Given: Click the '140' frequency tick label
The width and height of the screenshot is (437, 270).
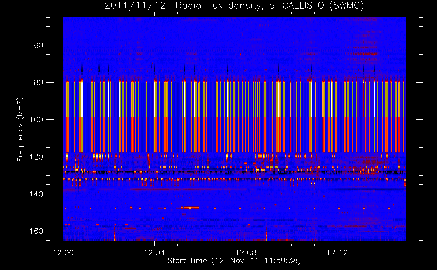Looking at the screenshot, I should pyautogui.click(x=36, y=194).
